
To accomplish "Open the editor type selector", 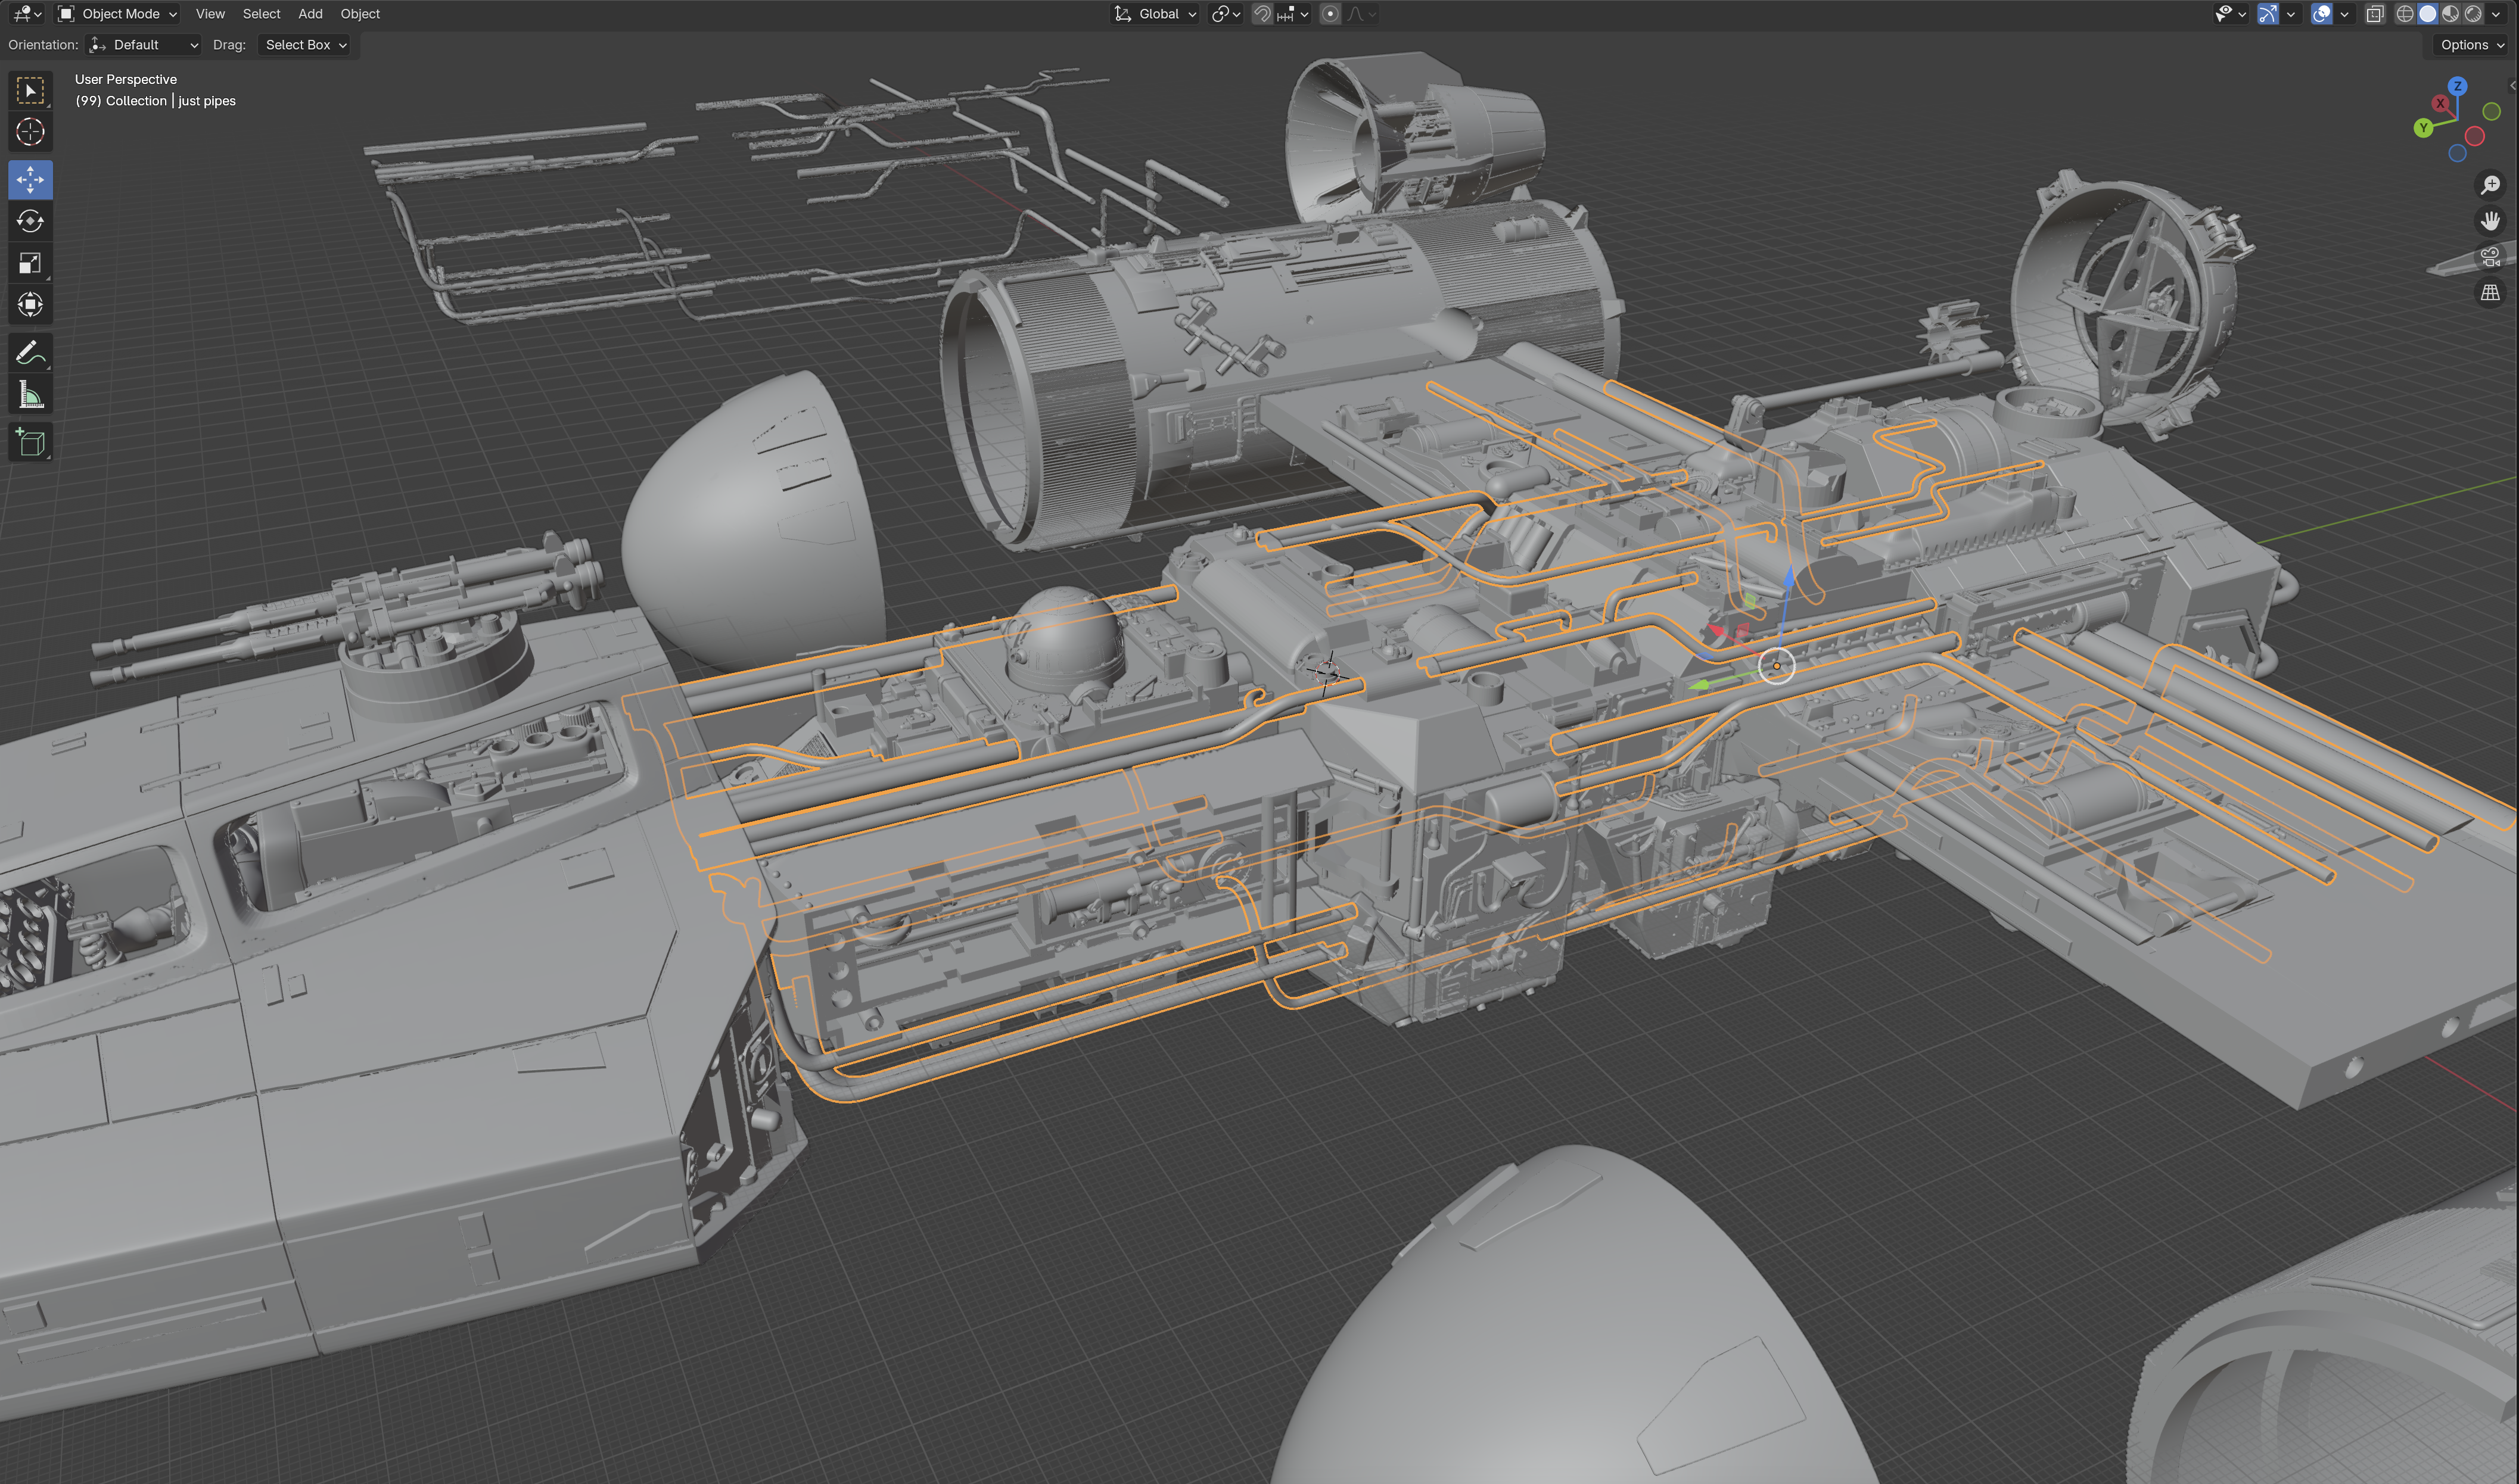I will tap(26, 14).
